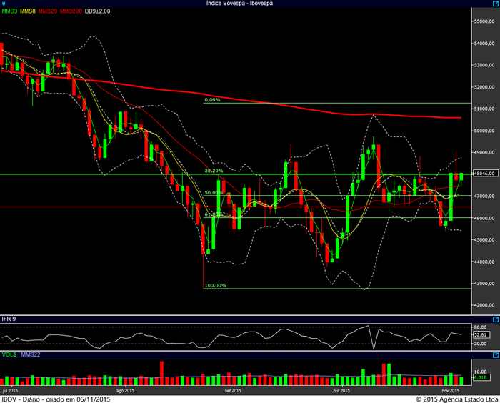Select the MMS200 indicator label
500x403 pixels.
71,11
